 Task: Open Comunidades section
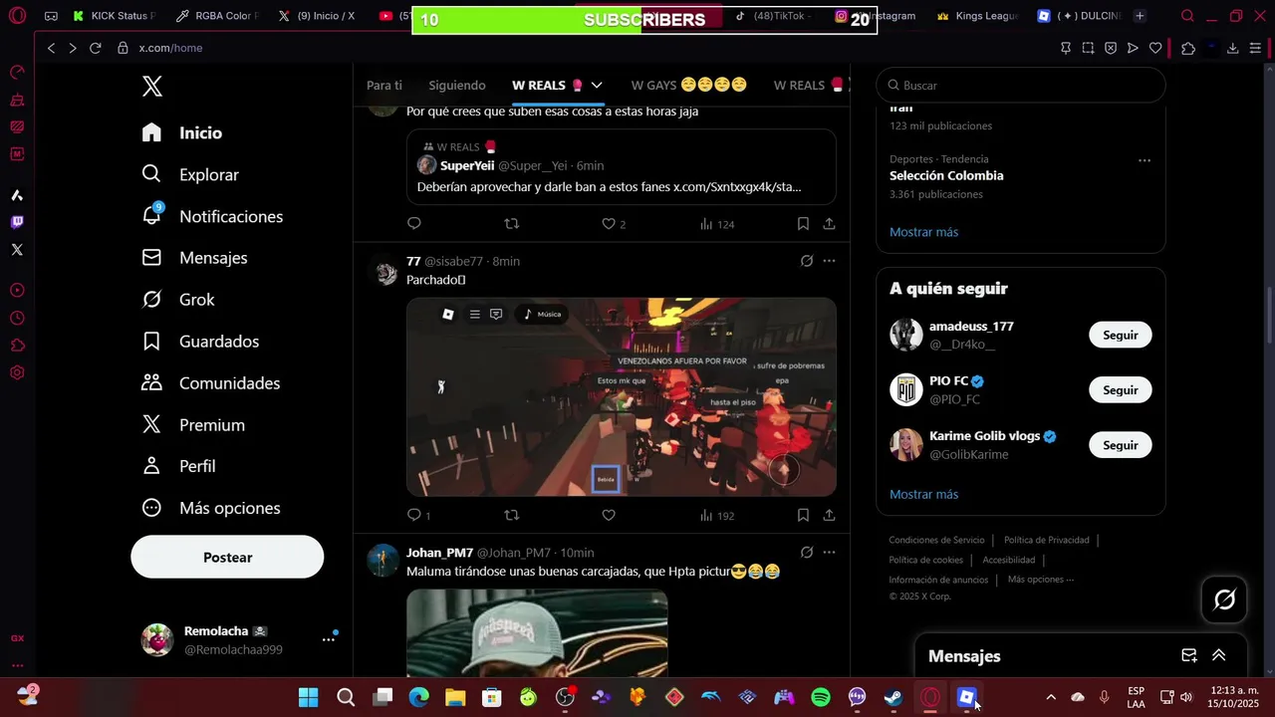210,383
